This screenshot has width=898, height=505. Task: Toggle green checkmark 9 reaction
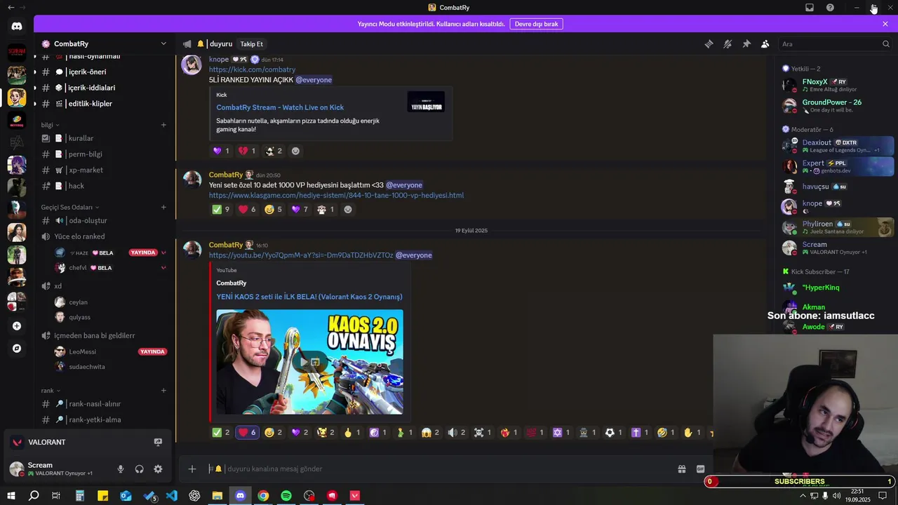click(x=220, y=209)
